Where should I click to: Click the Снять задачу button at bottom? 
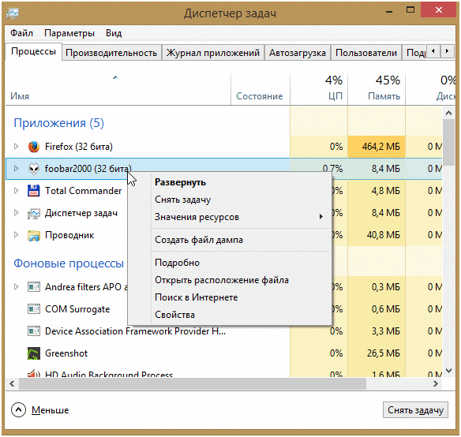tap(415, 409)
